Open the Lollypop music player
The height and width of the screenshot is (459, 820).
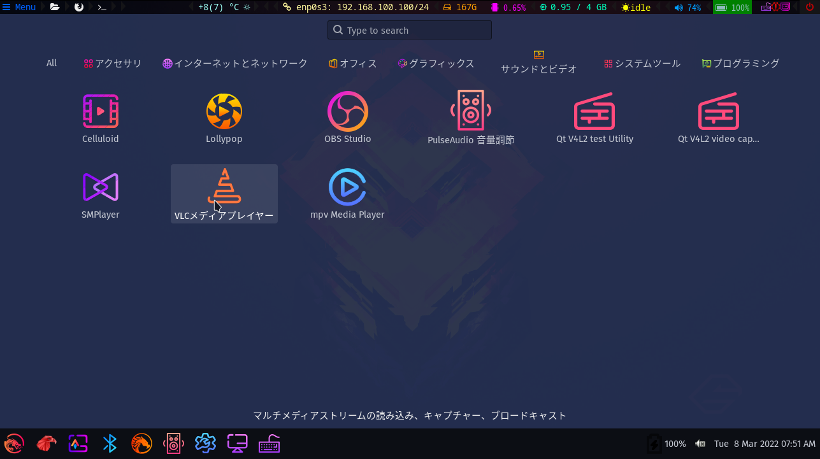[224, 118]
